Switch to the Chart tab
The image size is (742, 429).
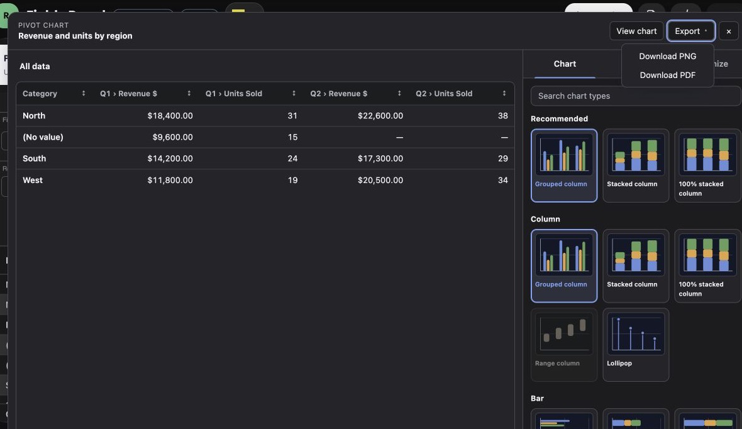tap(565, 64)
